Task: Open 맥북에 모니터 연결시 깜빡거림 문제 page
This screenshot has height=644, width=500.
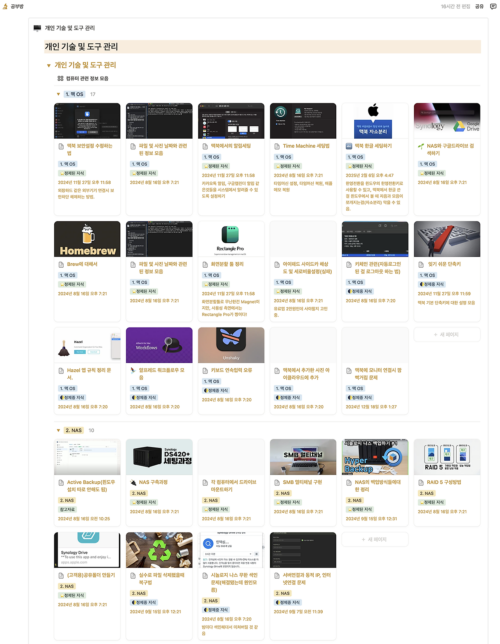Action: click(378, 374)
